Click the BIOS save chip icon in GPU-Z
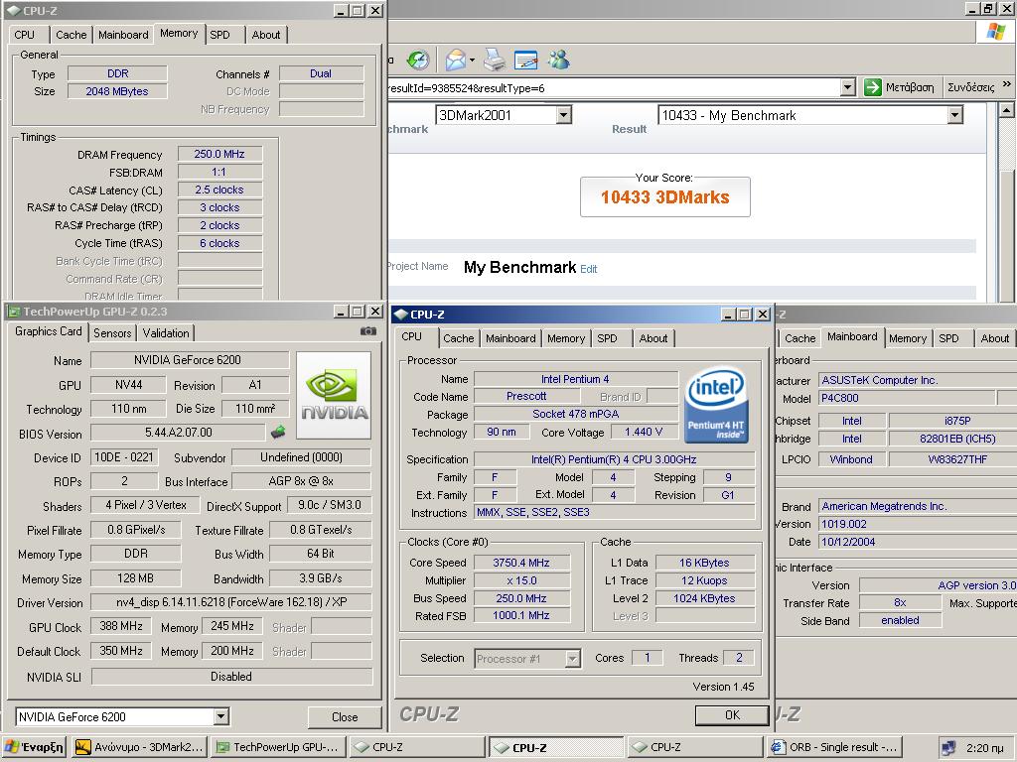 [278, 431]
